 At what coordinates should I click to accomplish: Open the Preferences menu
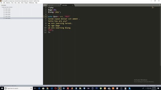(x=31, y=3)
